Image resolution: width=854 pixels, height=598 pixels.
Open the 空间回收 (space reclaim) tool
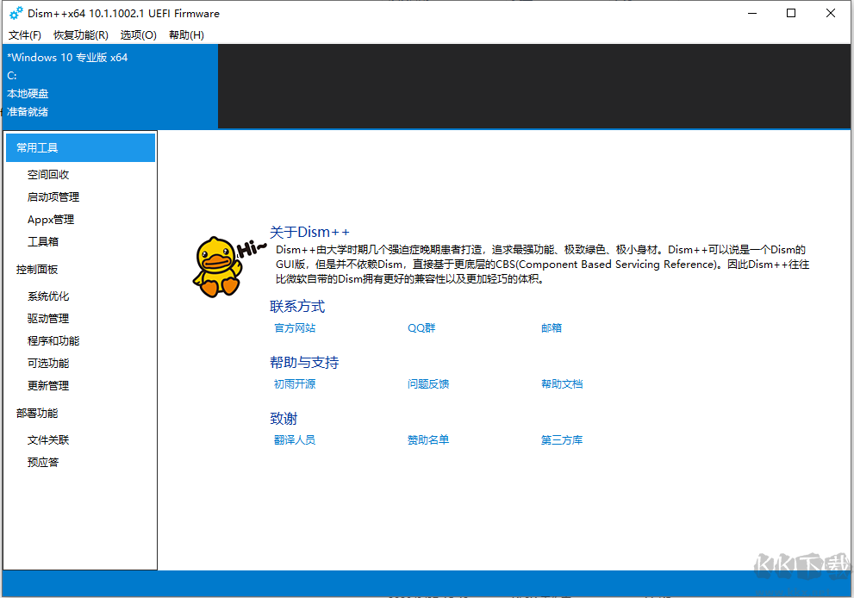[47, 174]
